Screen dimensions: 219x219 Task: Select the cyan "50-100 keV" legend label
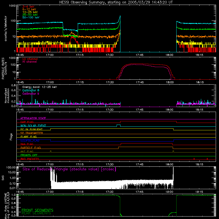(31, 18)
